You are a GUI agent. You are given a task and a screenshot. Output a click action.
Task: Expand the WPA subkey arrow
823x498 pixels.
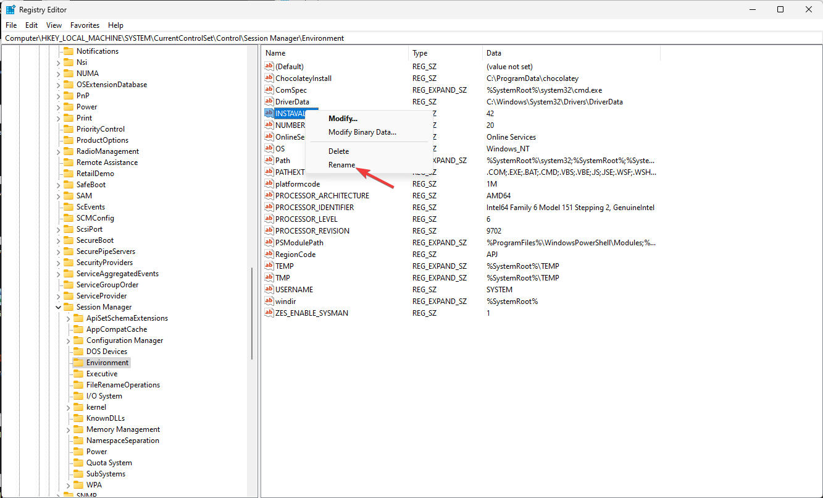(x=69, y=485)
